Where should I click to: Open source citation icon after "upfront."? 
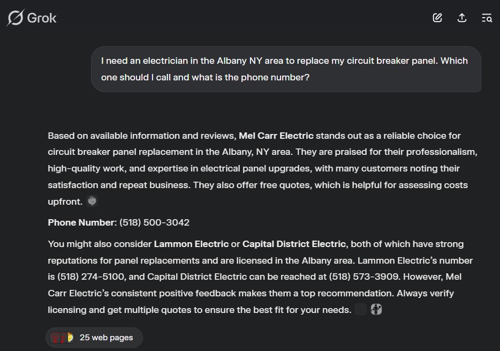click(x=92, y=201)
